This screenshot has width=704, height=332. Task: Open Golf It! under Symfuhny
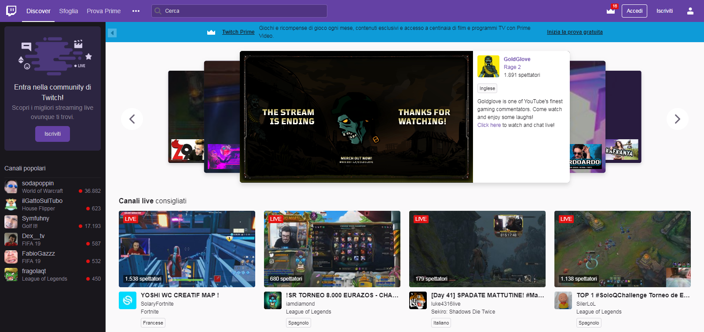(x=30, y=226)
